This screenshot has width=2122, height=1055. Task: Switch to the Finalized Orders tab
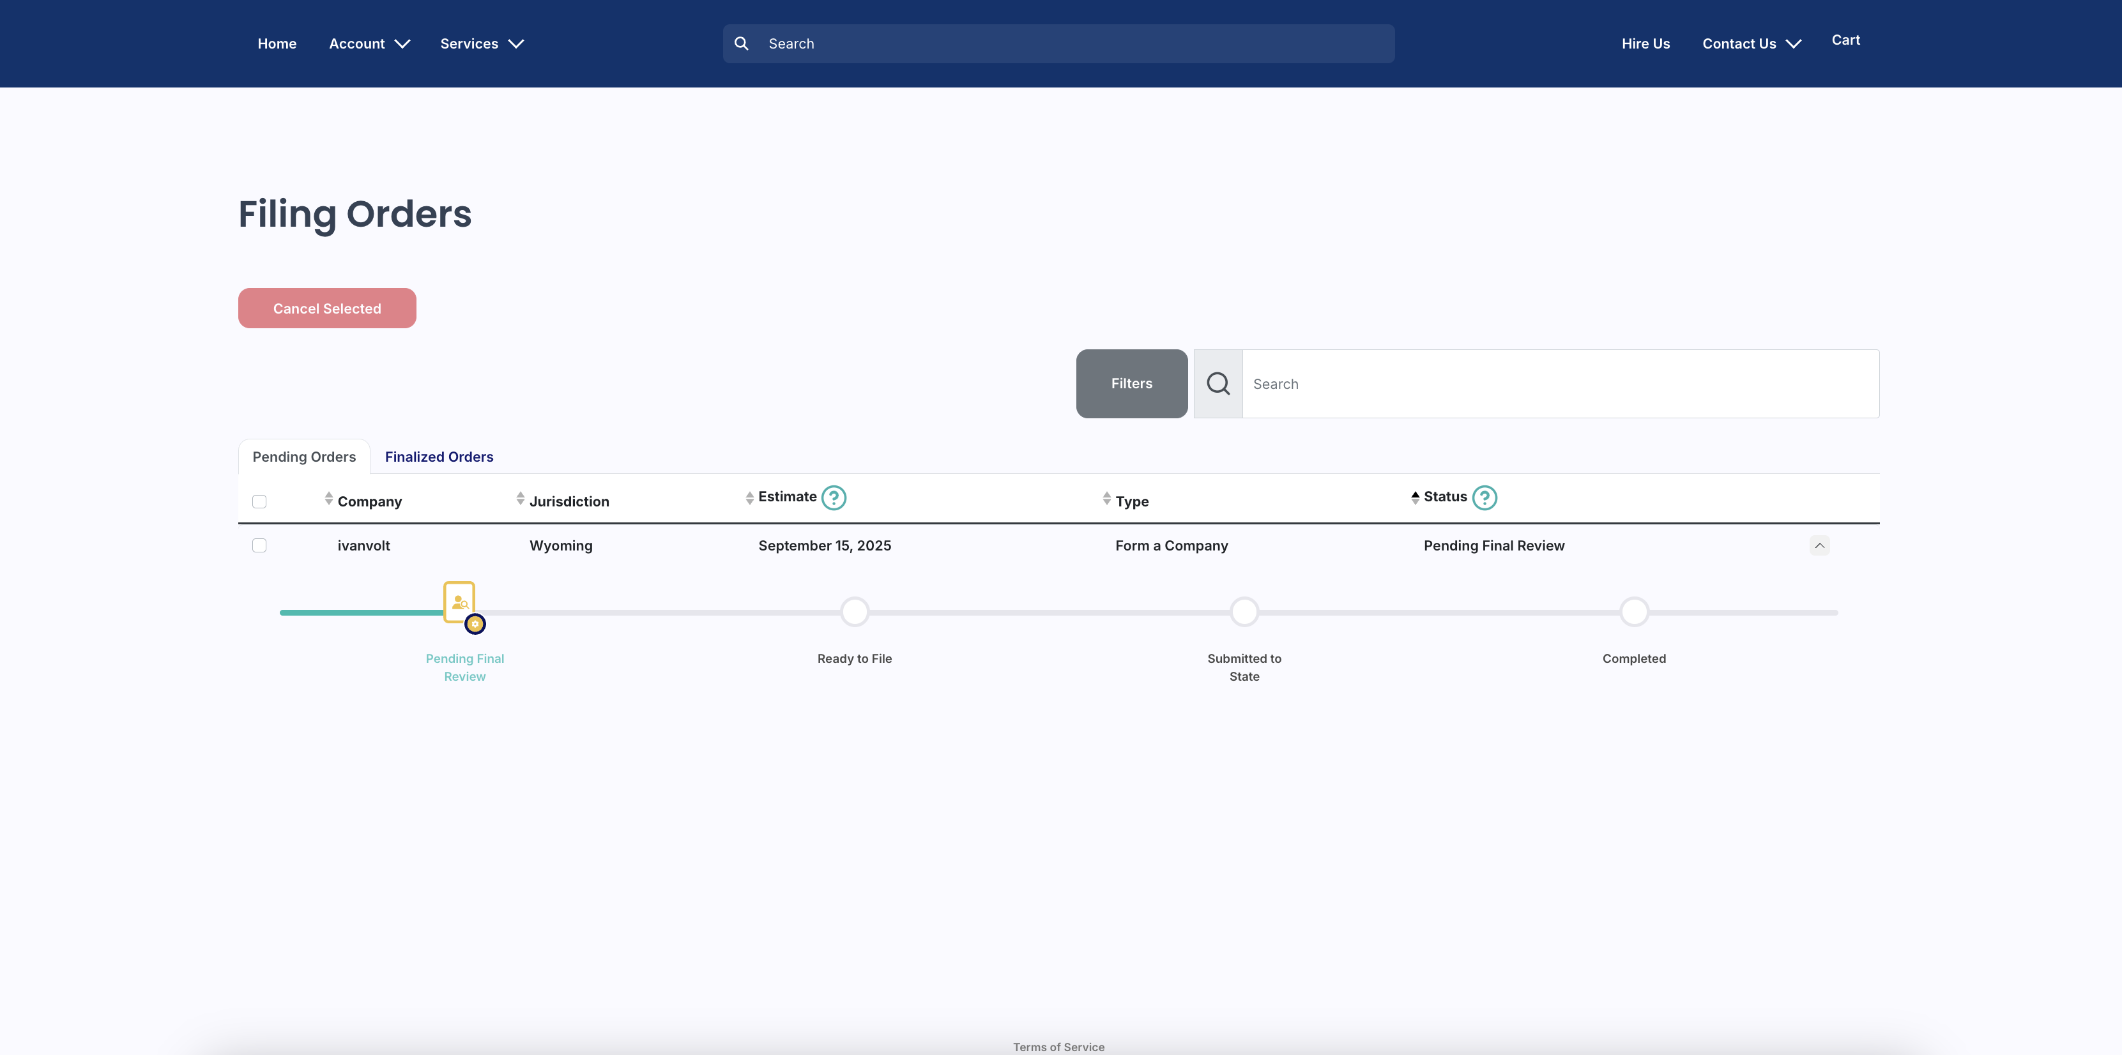(439, 457)
